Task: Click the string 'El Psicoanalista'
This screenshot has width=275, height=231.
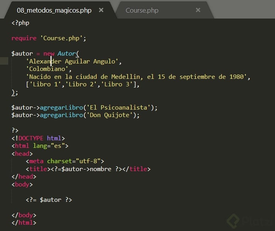Action: coord(119,108)
